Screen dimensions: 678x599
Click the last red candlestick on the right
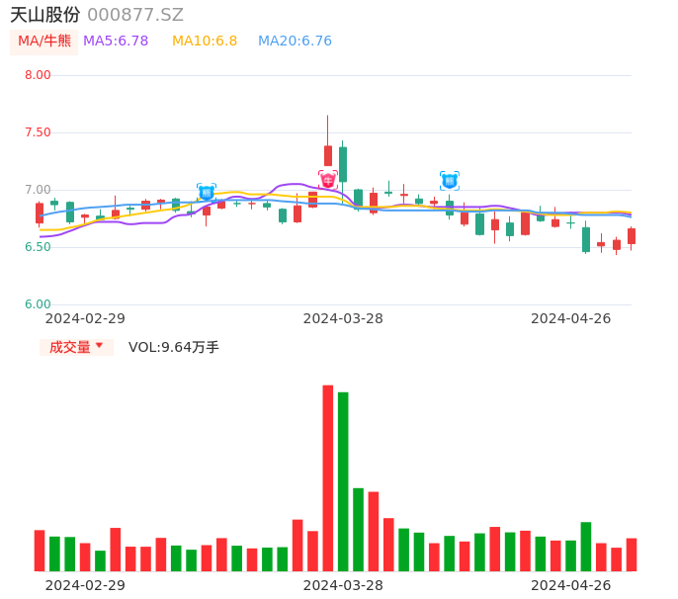pos(632,236)
